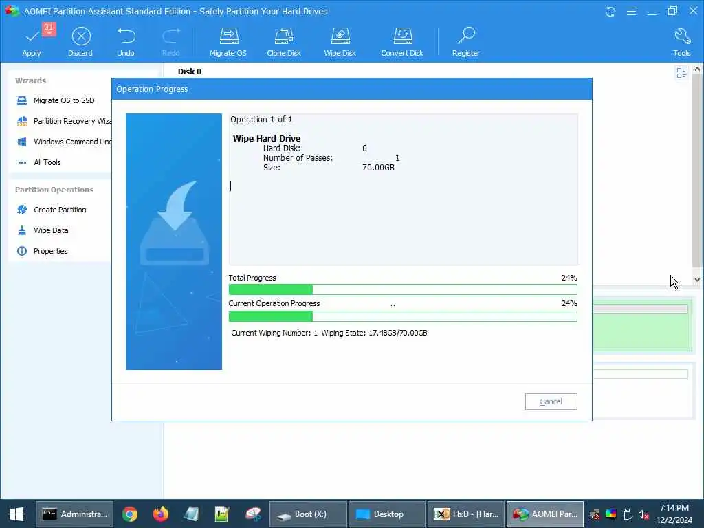This screenshot has width=704, height=528.
Task: Click the Disk 0 heading
Action: click(x=190, y=71)
